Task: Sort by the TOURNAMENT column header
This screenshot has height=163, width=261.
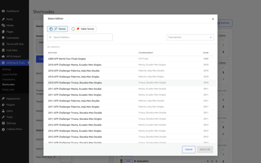Action: [x=146, y=53]
